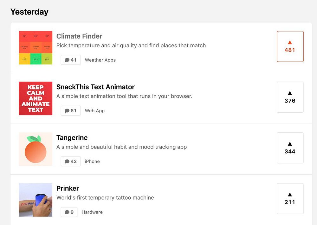Open the Tangerine product title

pos(72,138)
